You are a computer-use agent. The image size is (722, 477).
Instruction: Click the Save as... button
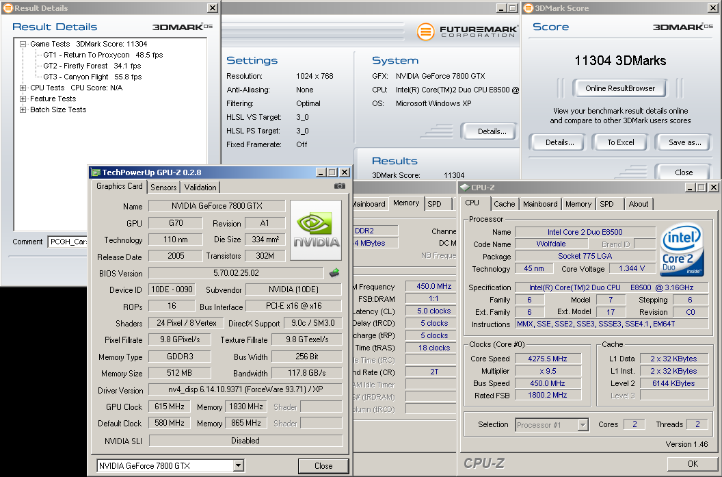(684, 142)
